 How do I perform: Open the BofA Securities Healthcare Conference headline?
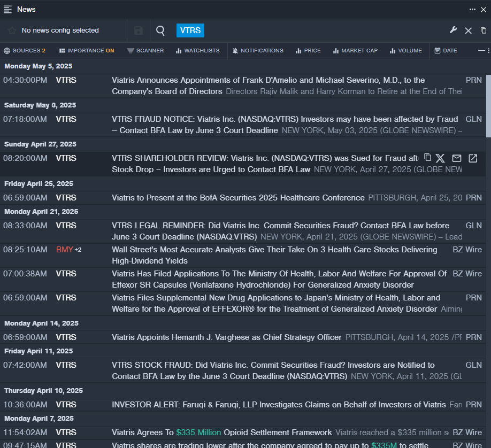tap(239, 198)
